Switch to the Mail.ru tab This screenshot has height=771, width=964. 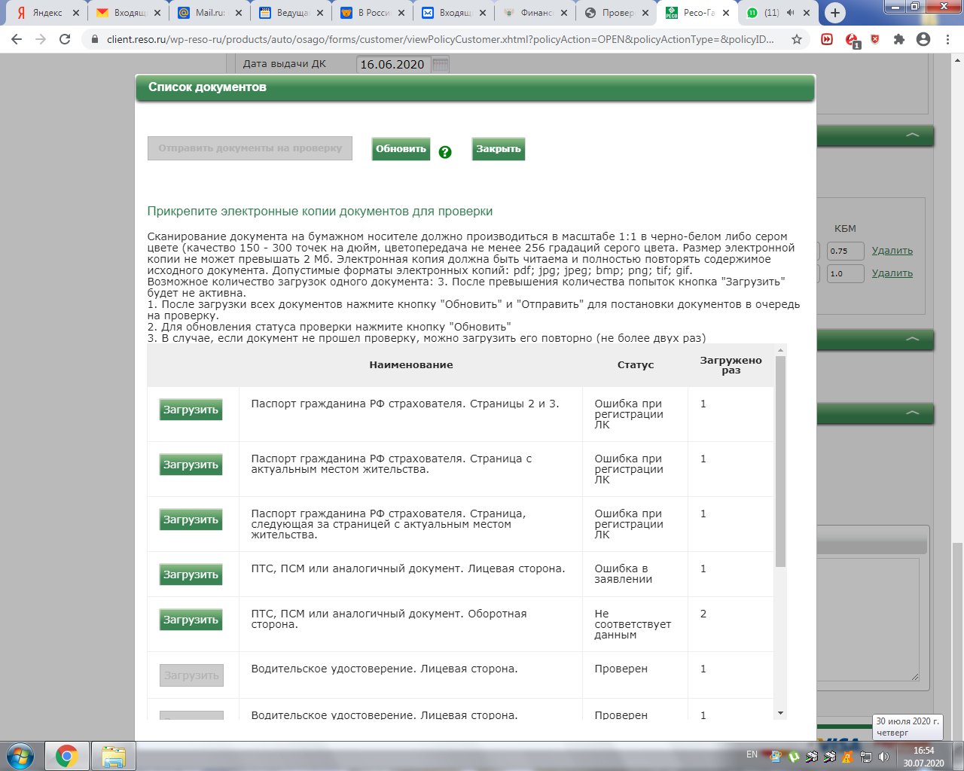click(x=209, y=13)
